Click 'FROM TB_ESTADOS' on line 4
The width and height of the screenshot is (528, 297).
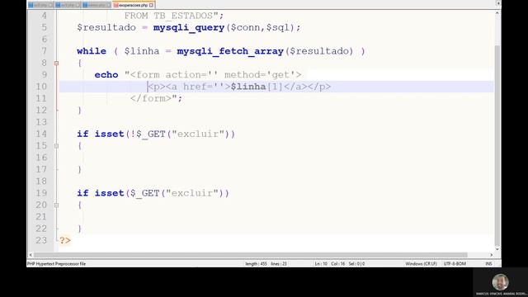click(x=168, y=16)
